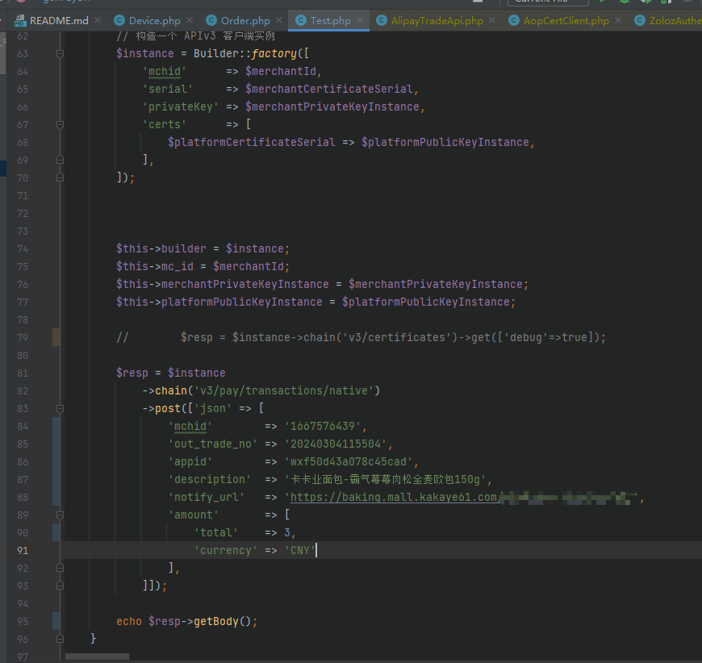
Task: Close the AlipayTradeApi.php tab
Action: pos(492,21)
